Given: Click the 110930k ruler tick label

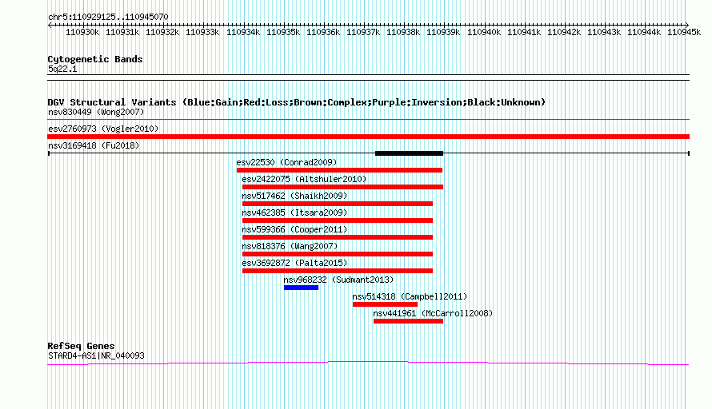Looking at the screenshot, I should point(82,32).
